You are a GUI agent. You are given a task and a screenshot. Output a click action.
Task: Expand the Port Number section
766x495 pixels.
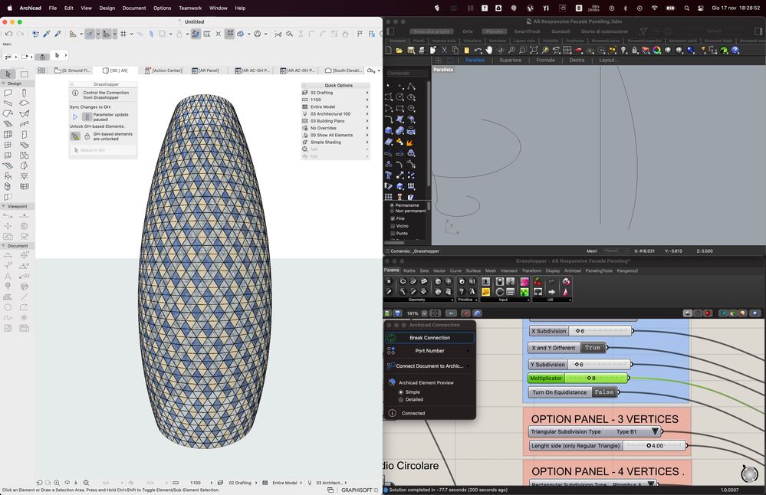(429, 351)
